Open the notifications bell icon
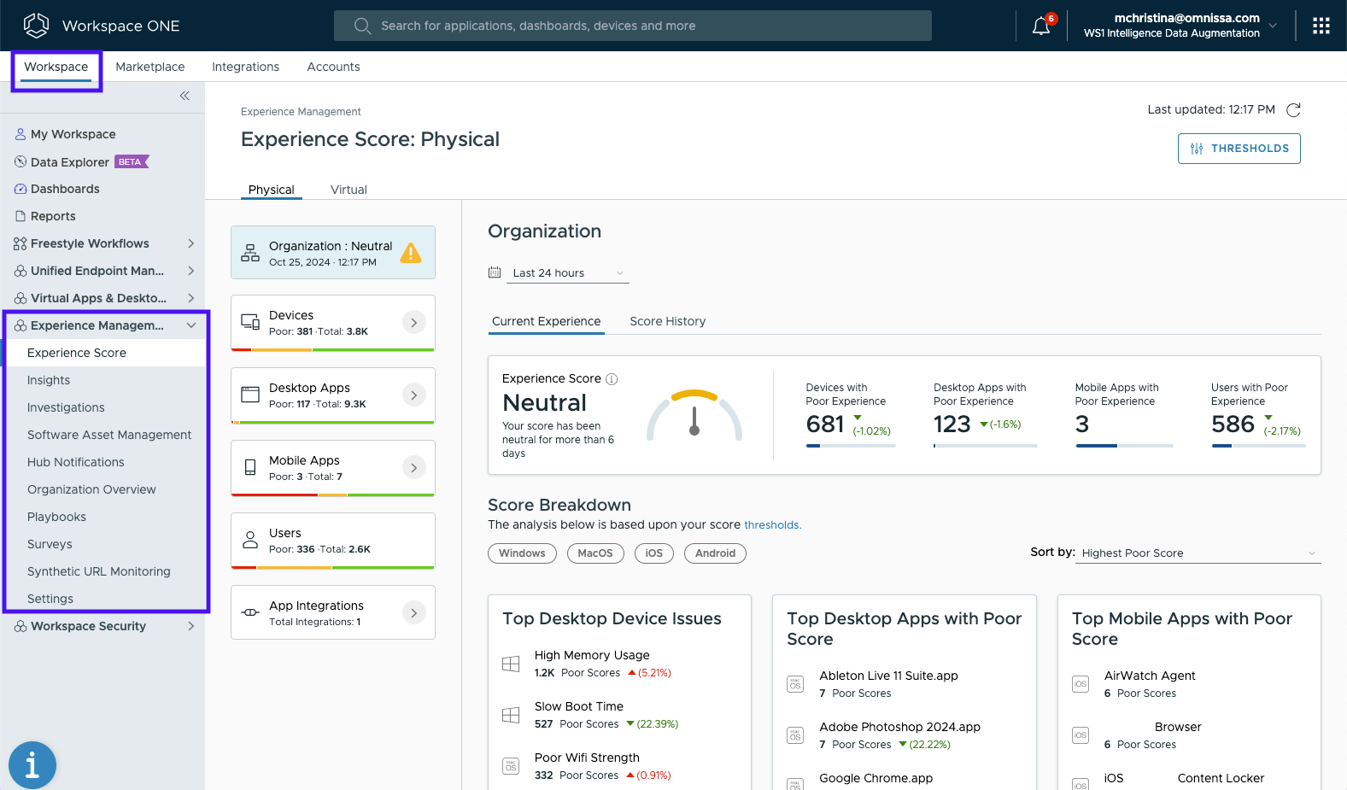The image size is (1347, 790). 1040,26
